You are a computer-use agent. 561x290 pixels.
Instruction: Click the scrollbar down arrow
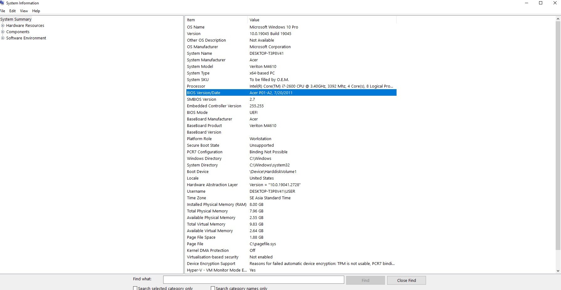click(558, 271)
